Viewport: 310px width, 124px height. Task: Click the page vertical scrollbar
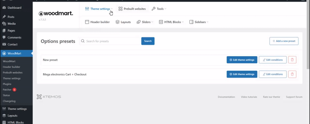(308, 36)
